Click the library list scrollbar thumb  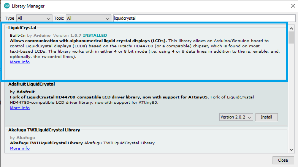pos(291,37)
